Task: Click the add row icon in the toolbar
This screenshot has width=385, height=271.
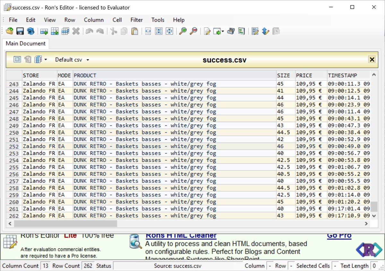Action: [44, 31]
